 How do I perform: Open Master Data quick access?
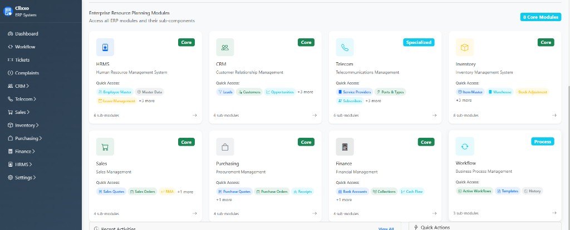coord(150,92)
